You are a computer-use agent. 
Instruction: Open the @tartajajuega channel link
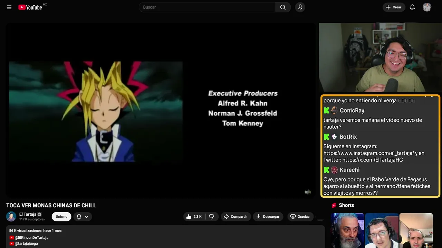(x=26, y=244)
